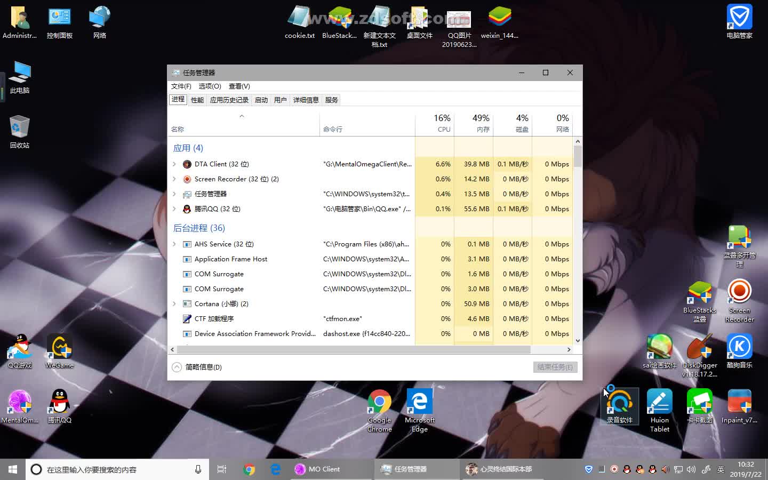
Task: Sort processes by CPU column
Action: click(435, 123)
